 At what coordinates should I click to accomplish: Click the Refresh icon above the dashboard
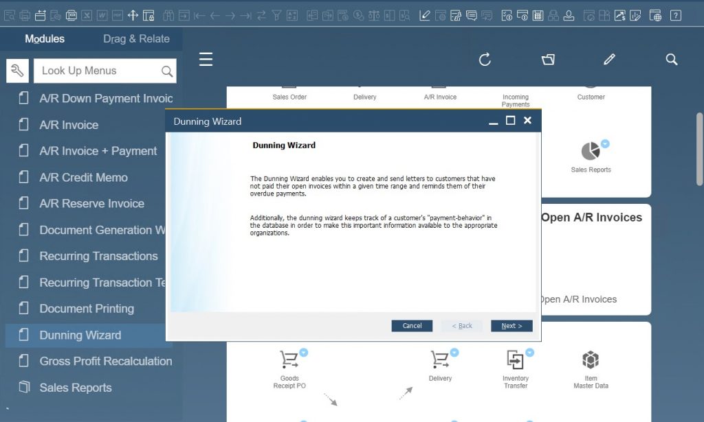[x=485, y=60]
